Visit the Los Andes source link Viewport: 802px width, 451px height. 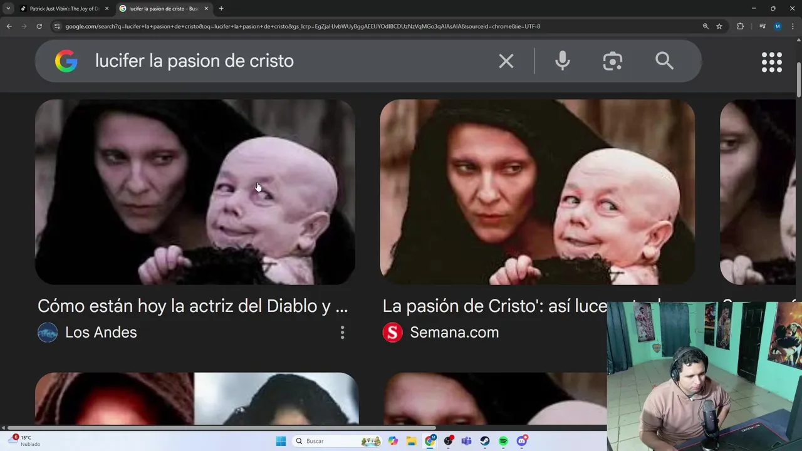(x=101, y=332)
